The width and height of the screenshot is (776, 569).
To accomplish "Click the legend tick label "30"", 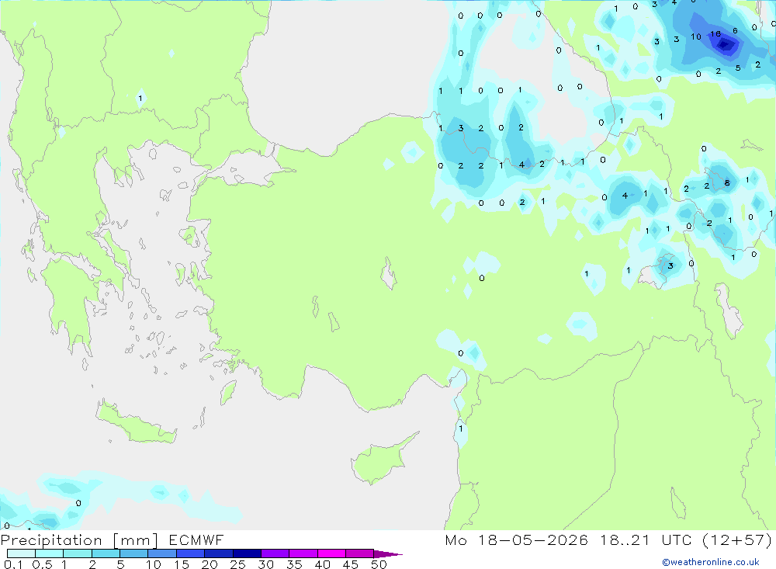I will (x=266, y=564).
